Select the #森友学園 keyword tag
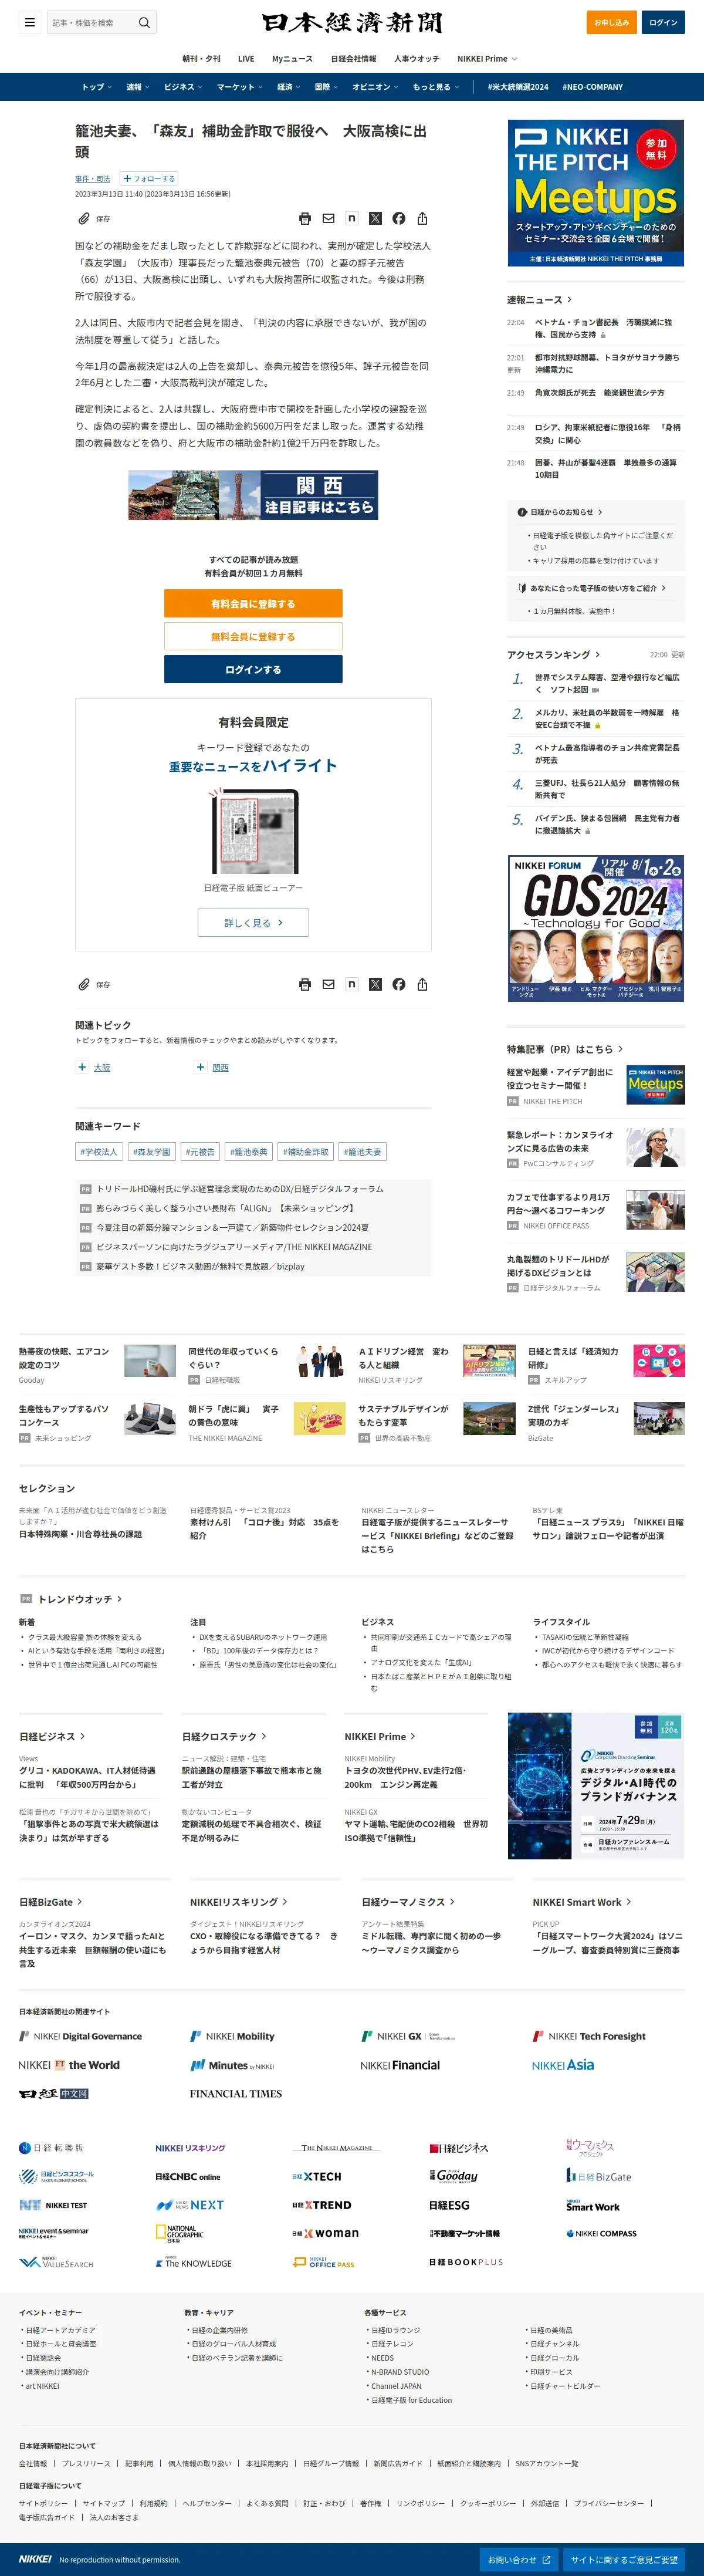 point(151,1152)
